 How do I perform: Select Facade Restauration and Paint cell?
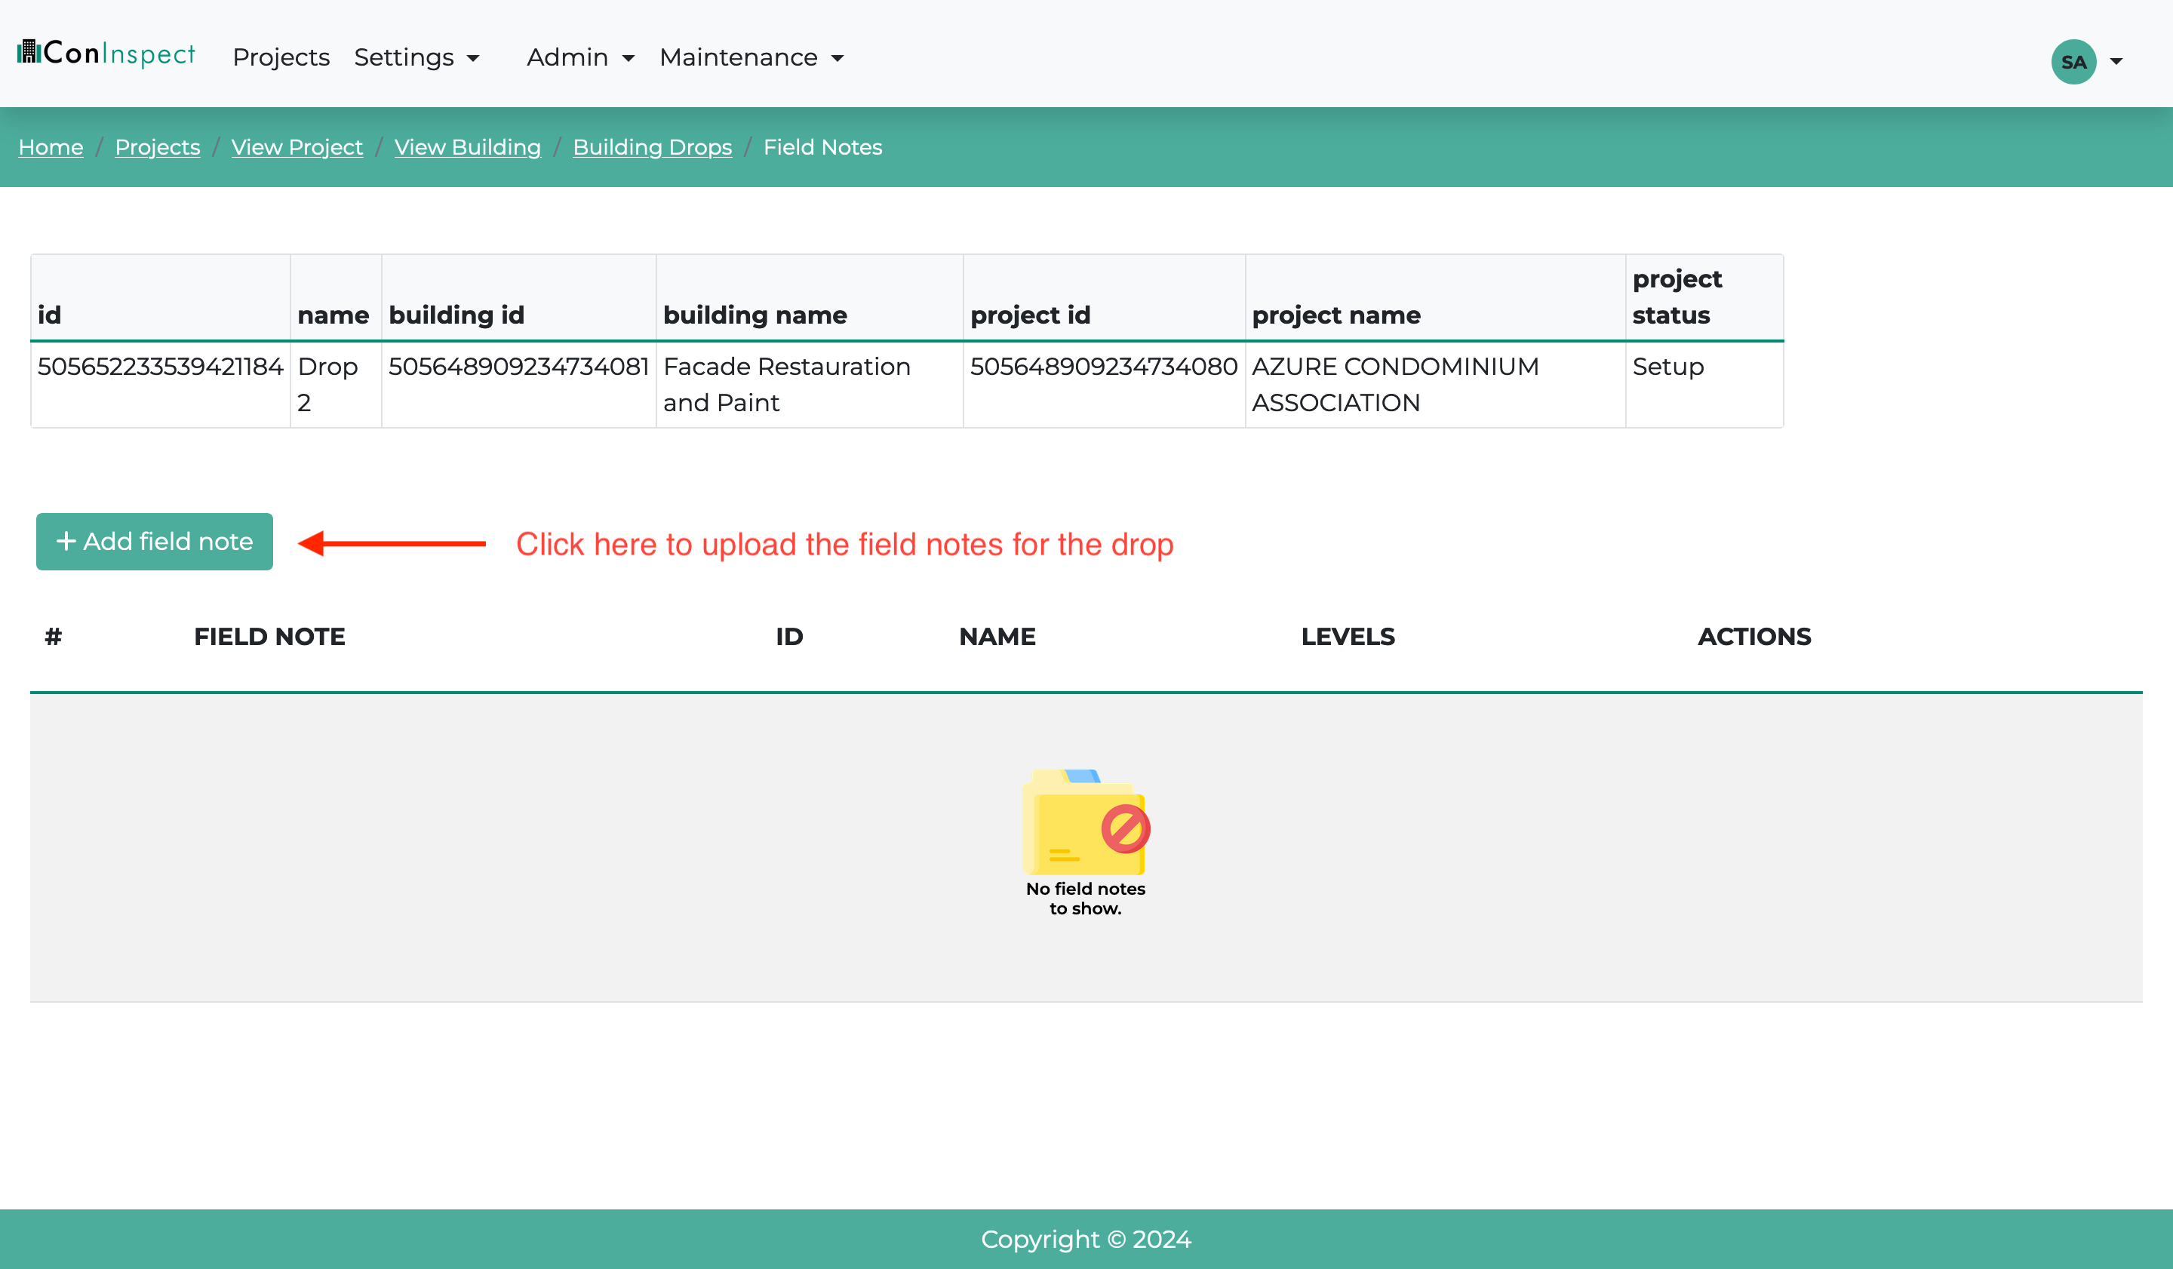pyautogui.click(x=809, y=385)
